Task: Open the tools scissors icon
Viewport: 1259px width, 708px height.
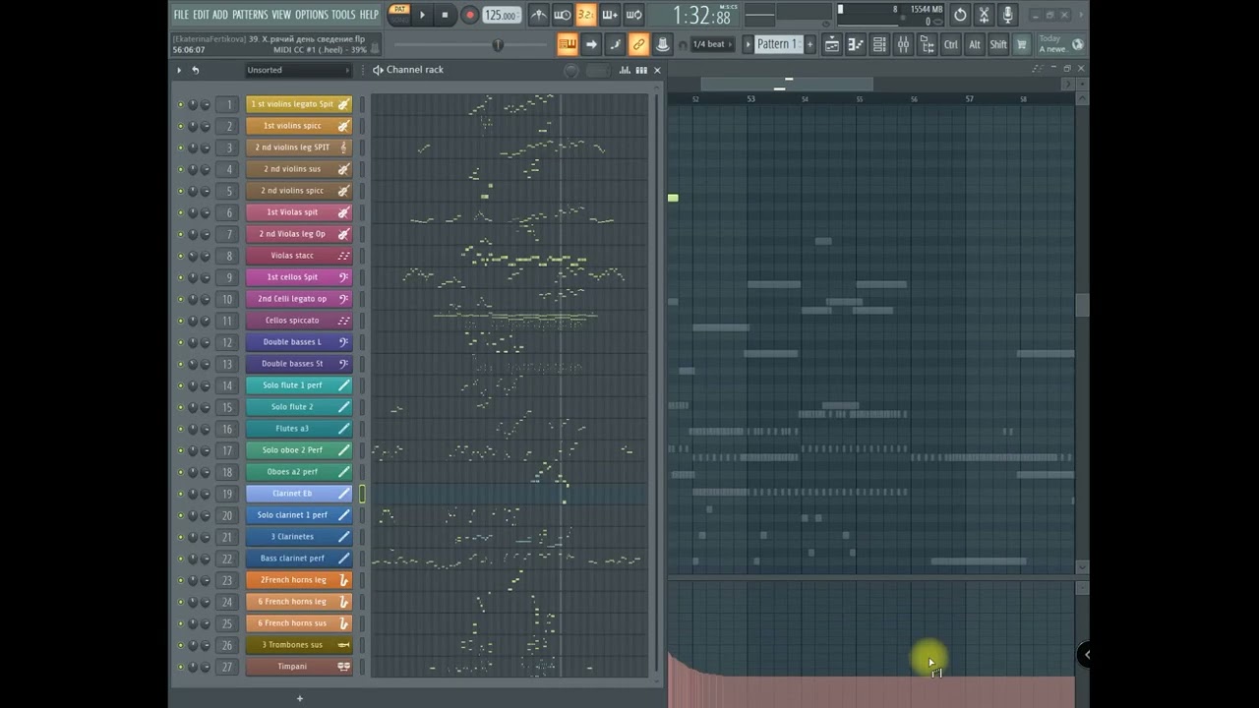Action: pos(984,15)
